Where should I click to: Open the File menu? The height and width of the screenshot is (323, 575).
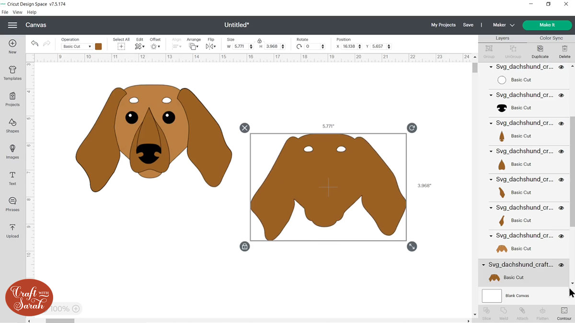point(5,12)
